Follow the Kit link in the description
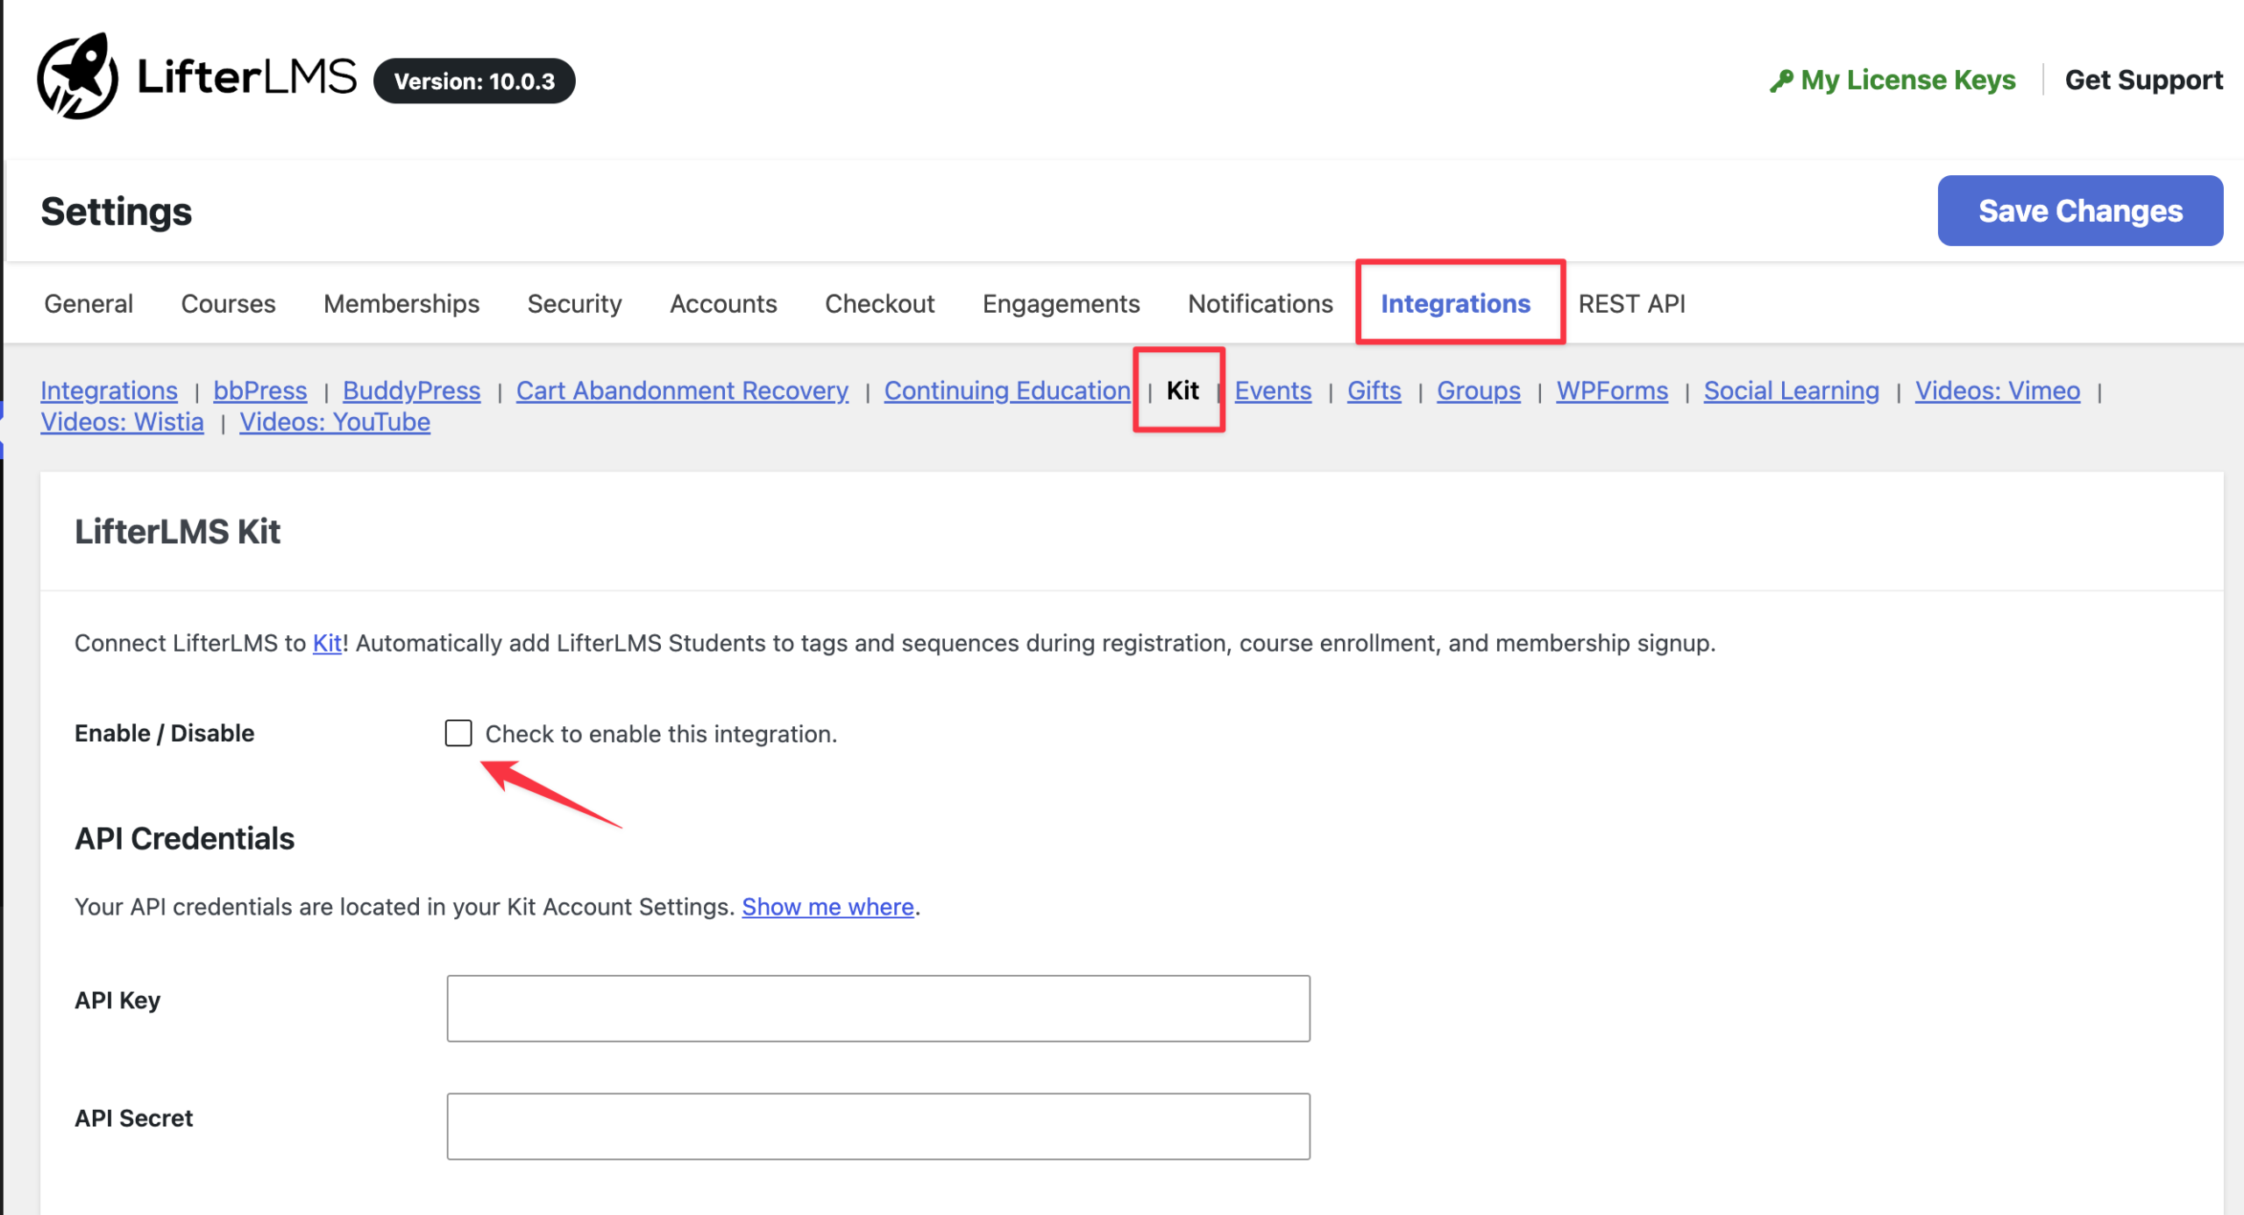This screenshot has height=1215, width=2244. point(327,643)
